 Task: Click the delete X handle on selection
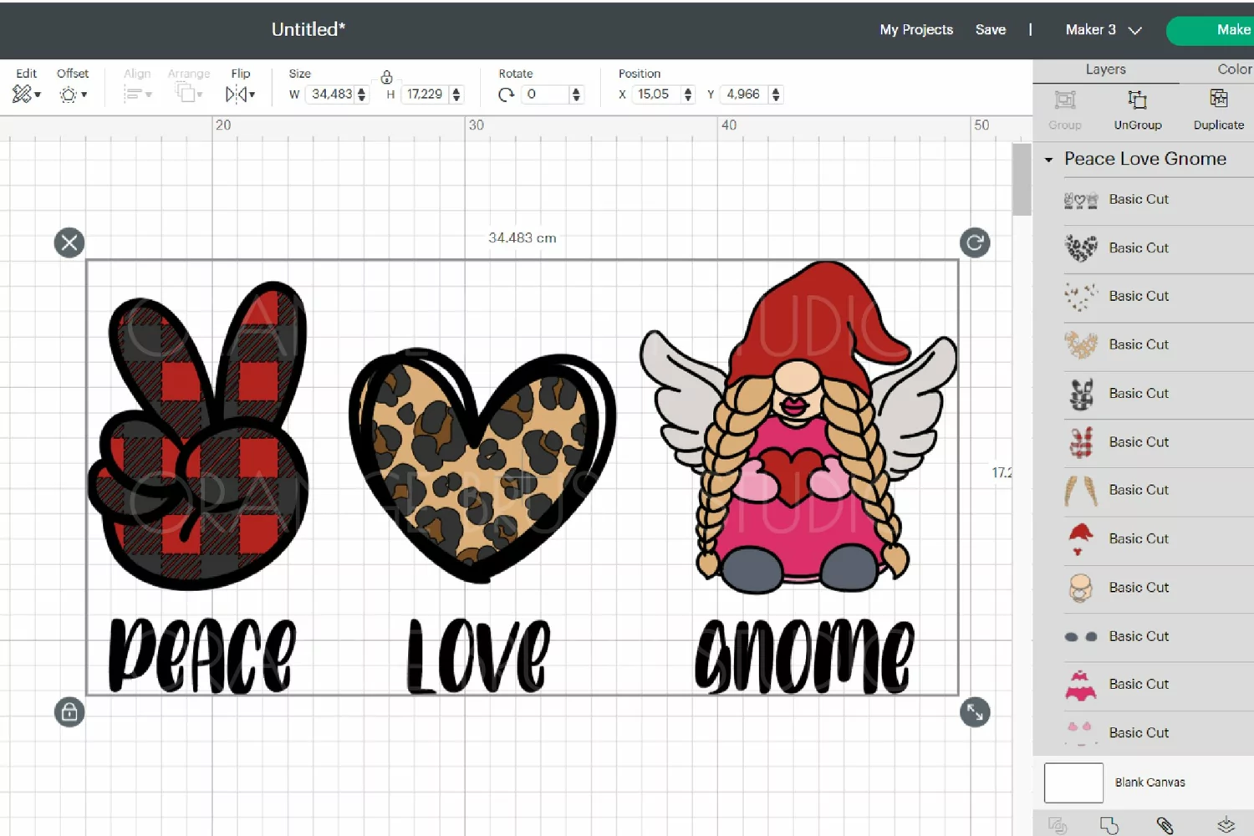[x=69, y=242]
